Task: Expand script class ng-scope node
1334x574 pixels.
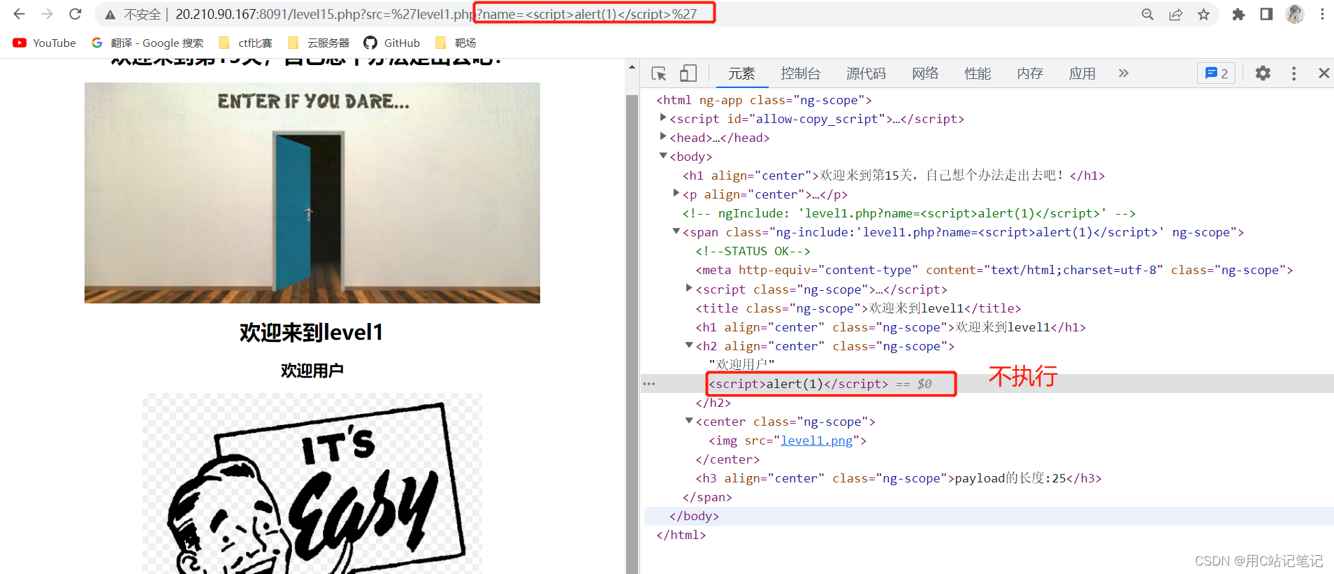Action: click(689, 288)
